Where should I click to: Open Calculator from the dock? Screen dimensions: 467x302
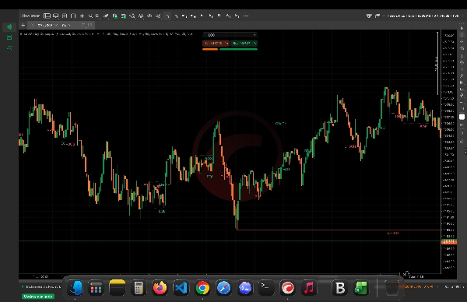(x=139, y=288)
